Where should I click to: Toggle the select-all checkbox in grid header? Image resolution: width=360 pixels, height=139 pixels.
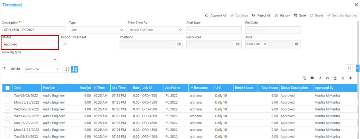8,88
